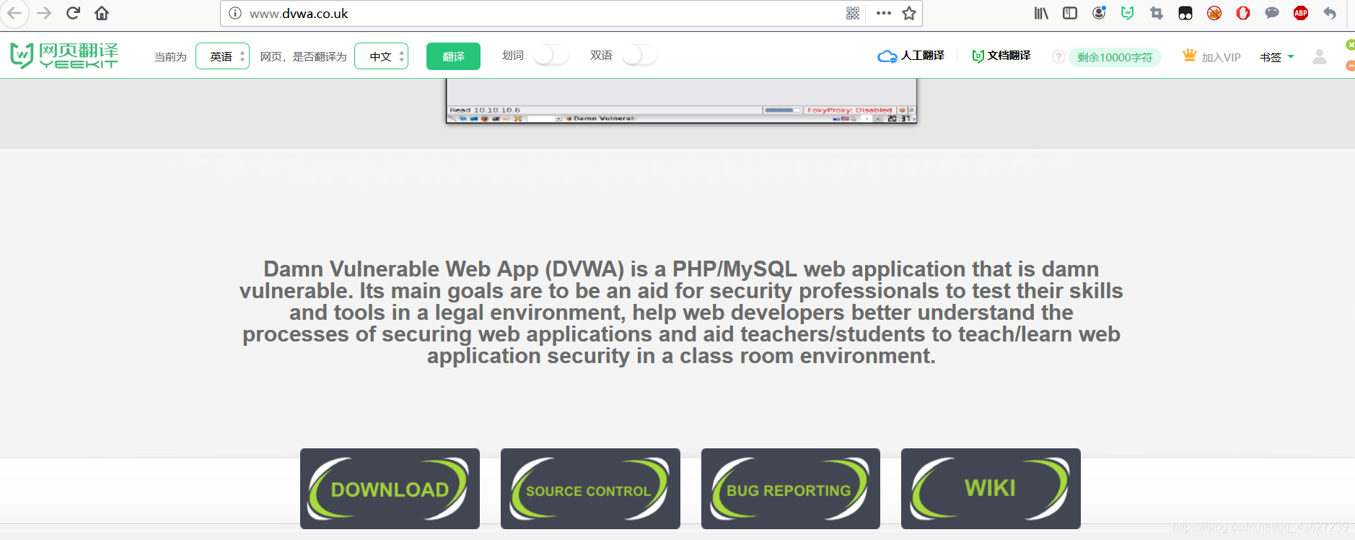Click the undo arrow toolbar icon
Viewport: 1355px width, 540px height.
1330,13
